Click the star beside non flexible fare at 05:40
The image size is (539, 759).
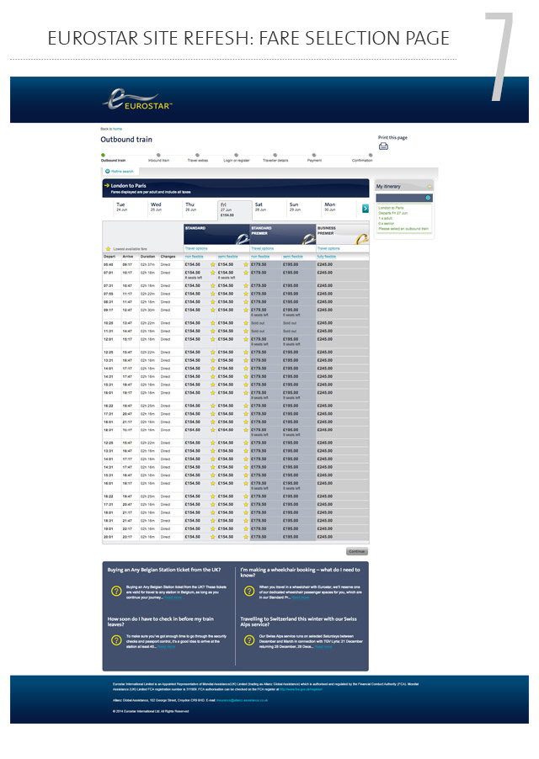(212, 265)
